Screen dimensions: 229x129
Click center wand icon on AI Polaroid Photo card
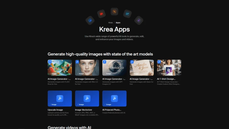pos(114,99)
